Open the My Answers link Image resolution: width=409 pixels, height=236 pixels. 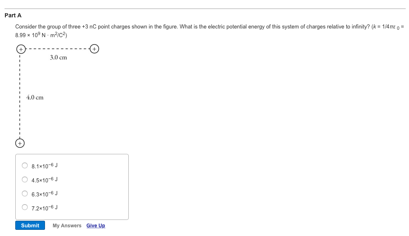(x=67, y=226)
